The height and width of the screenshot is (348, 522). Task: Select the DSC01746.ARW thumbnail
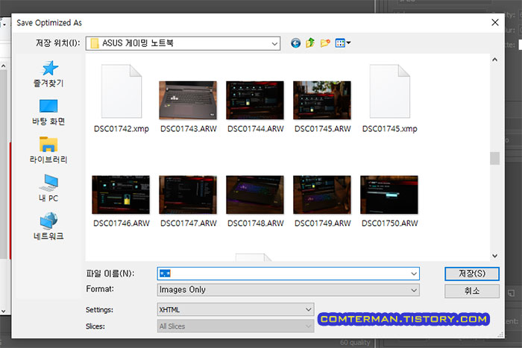pos(121,195)
